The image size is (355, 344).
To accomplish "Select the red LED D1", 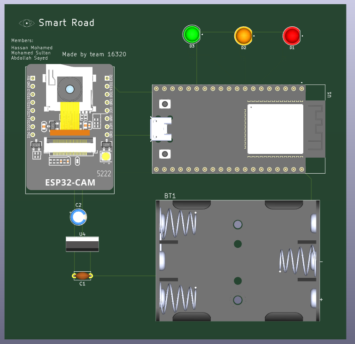I will coord(292,36).
